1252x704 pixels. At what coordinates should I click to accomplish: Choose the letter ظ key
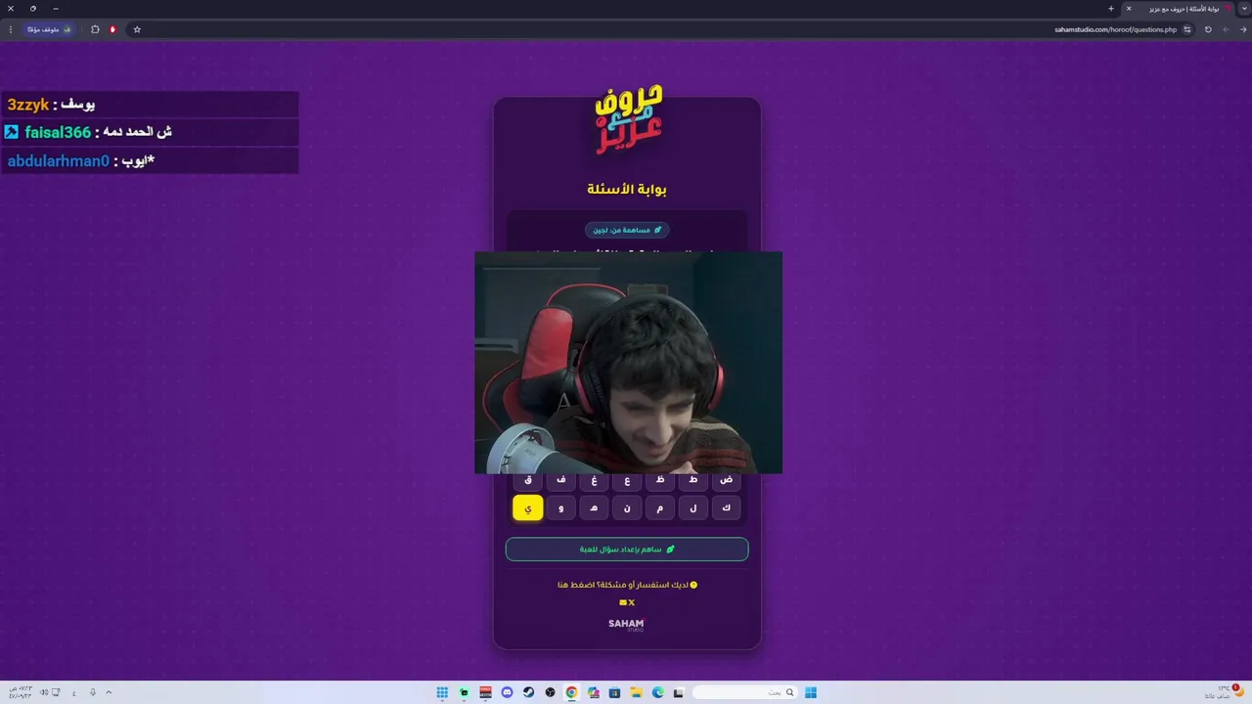(x=660, y=481)
